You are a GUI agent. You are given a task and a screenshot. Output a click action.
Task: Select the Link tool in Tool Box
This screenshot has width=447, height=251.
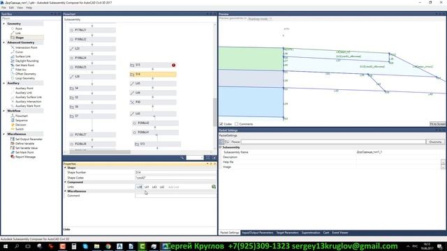pos(18,33)
